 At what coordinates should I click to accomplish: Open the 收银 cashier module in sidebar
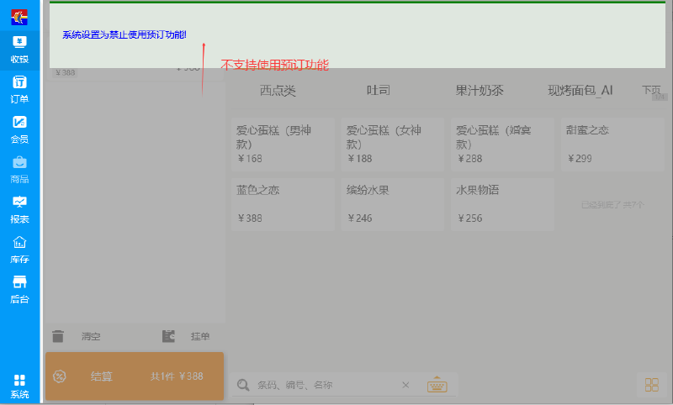coord(19,50)
